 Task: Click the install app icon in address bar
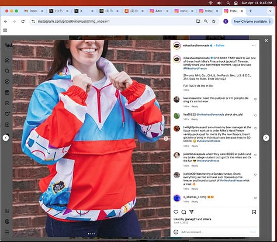coord(198,22)
